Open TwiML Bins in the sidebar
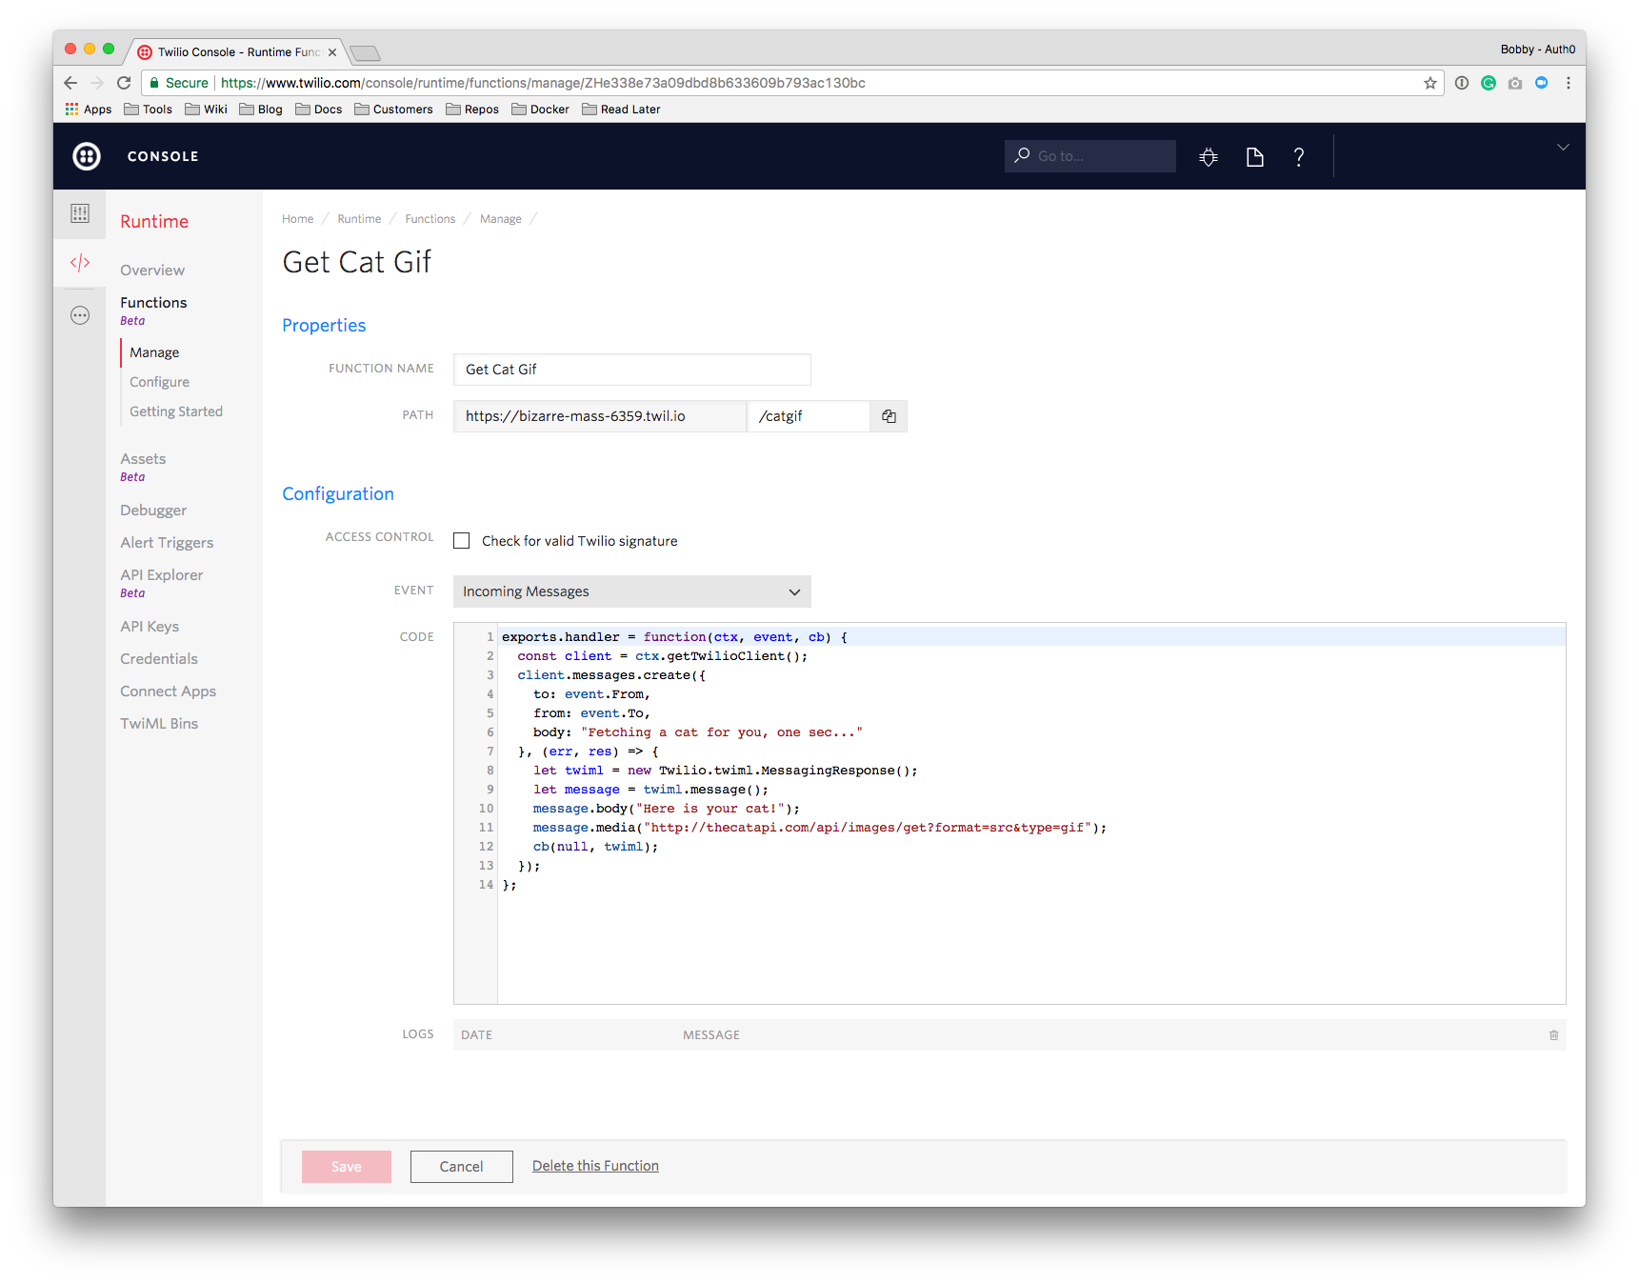The width and height of the screenshot is (1639, 1283). click(159, 724)
